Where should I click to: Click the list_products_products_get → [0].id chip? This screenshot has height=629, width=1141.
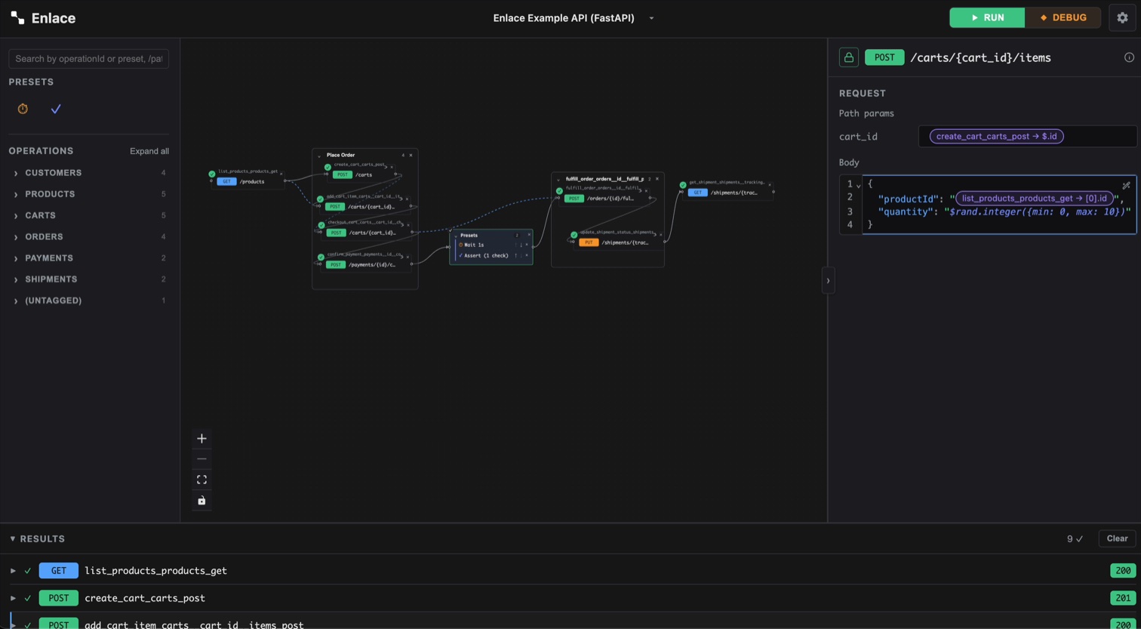[x=1034, y=199]
